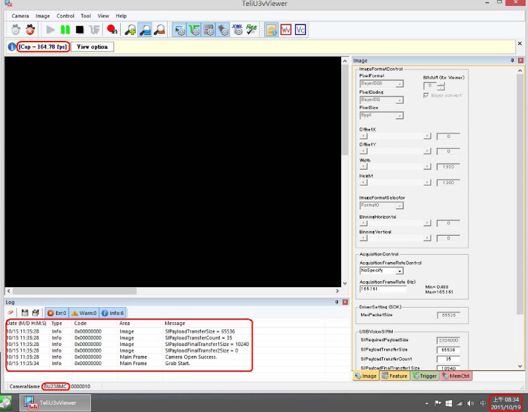The image size is (528, 412).
Task: Toggle the Err:0 log filter
Action: point(56,312)
